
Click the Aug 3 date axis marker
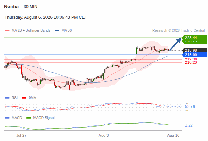tap(104, 135)
